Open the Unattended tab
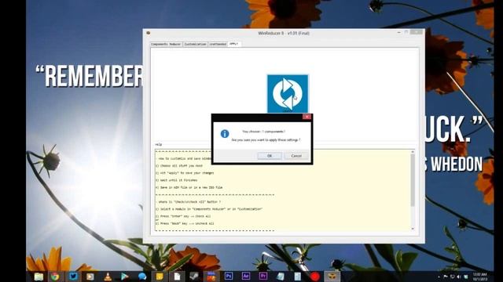503x282 pixels. (x=218, y=44)
